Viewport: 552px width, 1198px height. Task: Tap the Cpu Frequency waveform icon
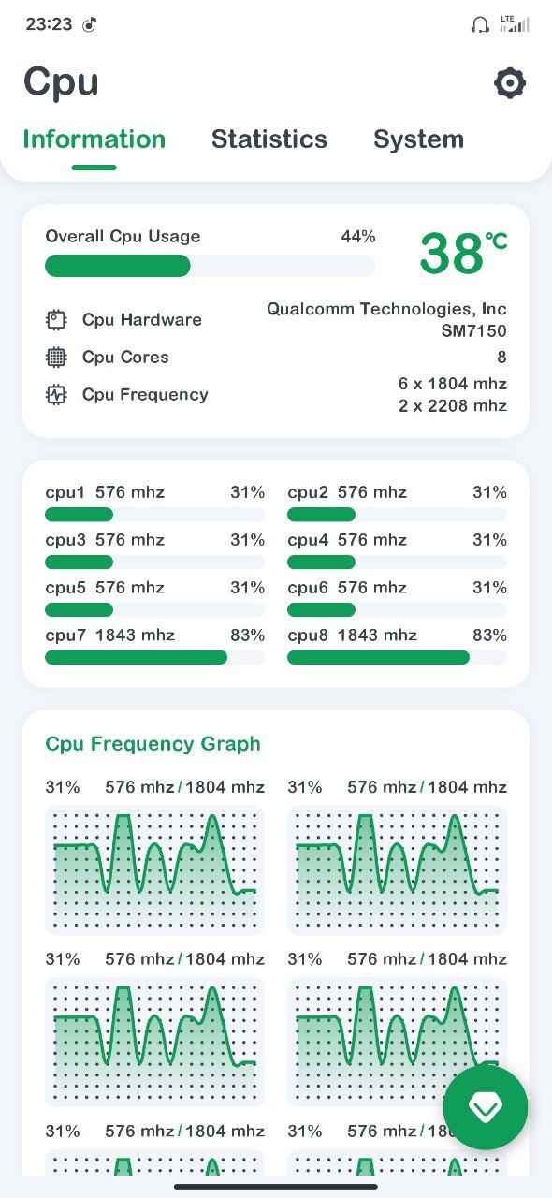tap(56, 395)
